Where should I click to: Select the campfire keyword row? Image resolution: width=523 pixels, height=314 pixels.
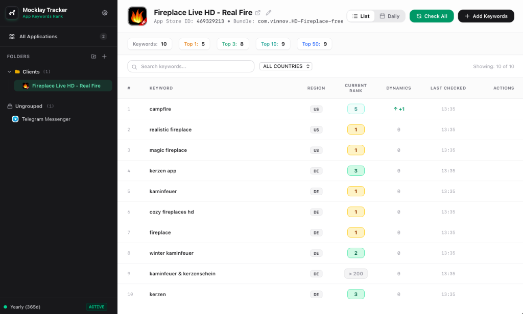(x=320, y=109)
